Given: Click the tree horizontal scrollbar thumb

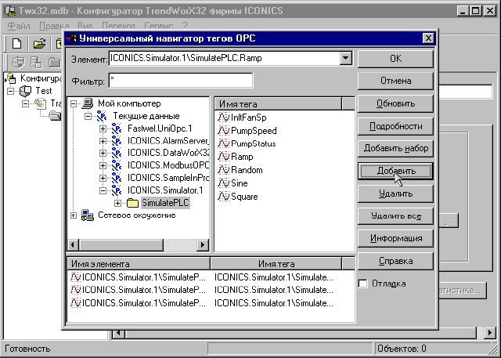Looking at the screenshot, I should [x=121, y=245].
